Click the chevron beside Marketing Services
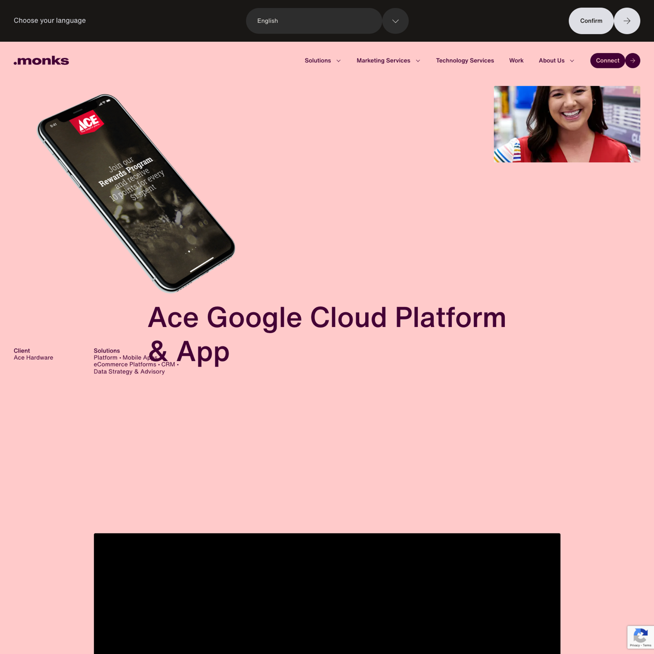Viewport: 654px width, 654px height. point(418,61)
